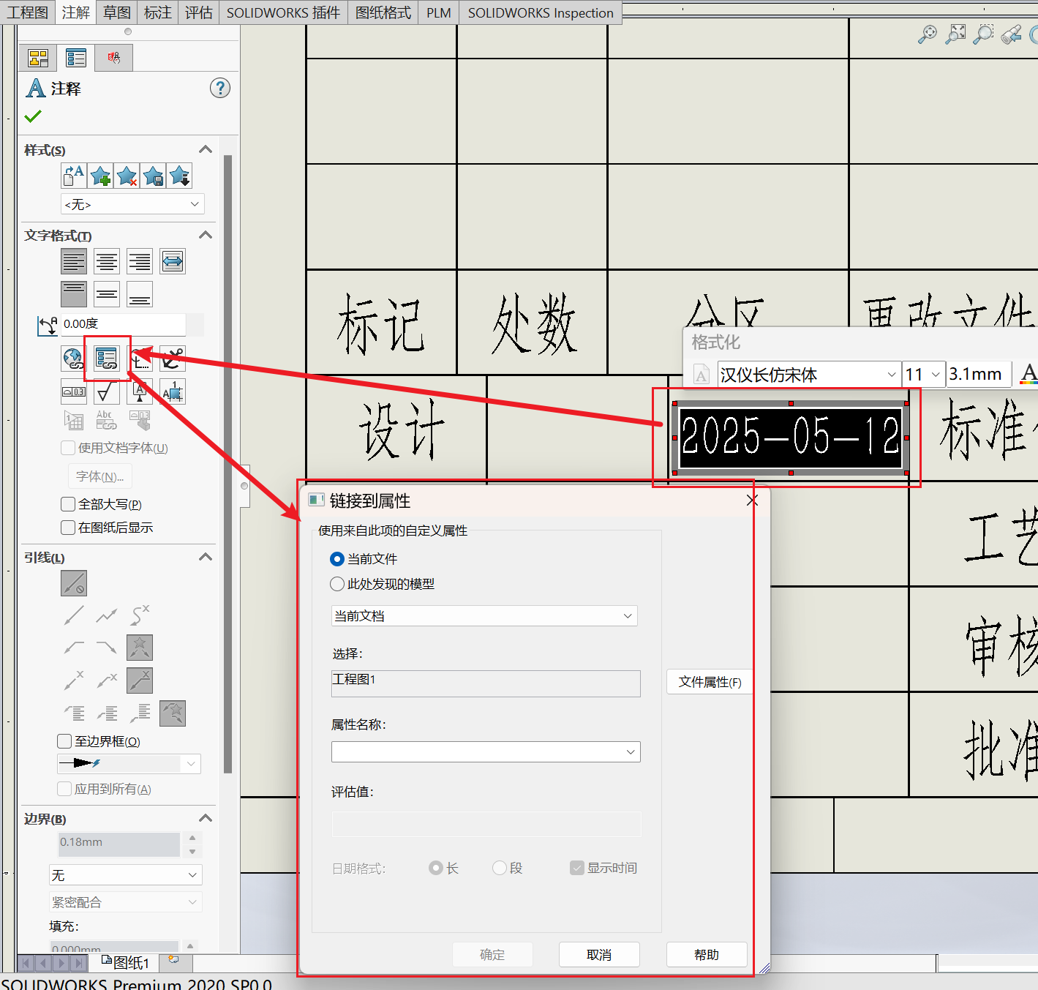Enable 全部大写 checkbox
This screenshot has height=990, width=1038.
(68, 504)
